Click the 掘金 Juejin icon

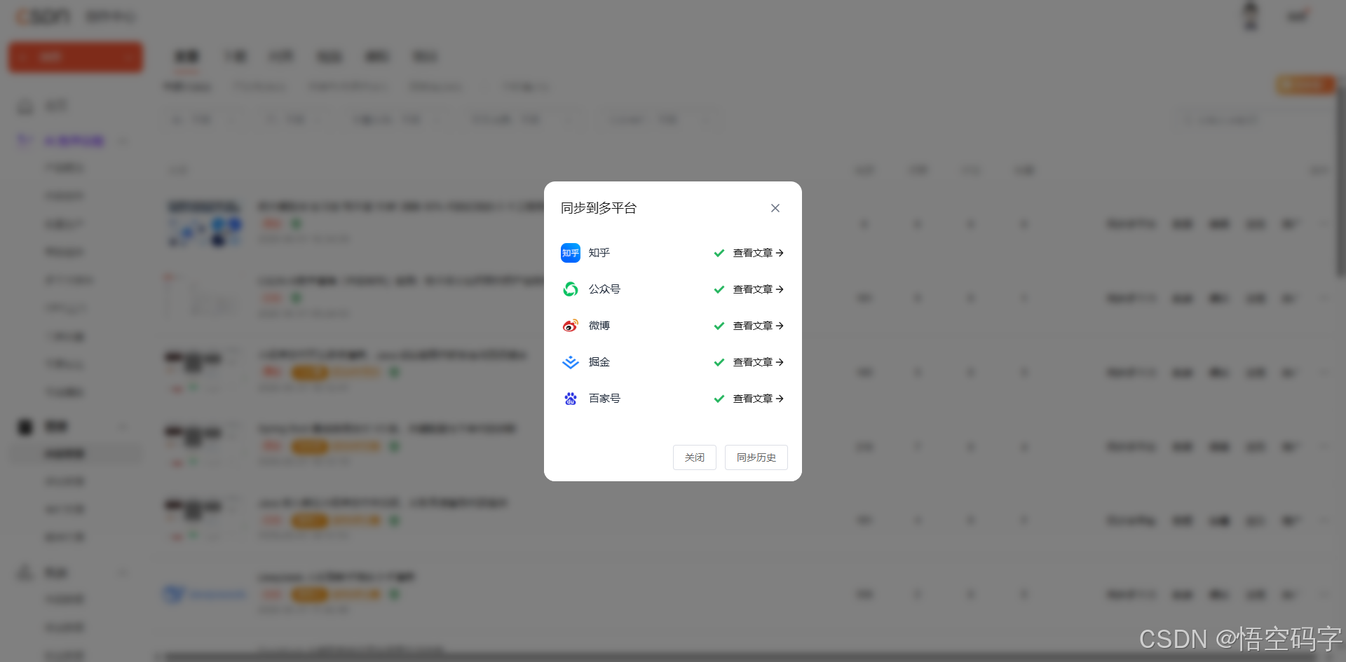click(571, 362)
